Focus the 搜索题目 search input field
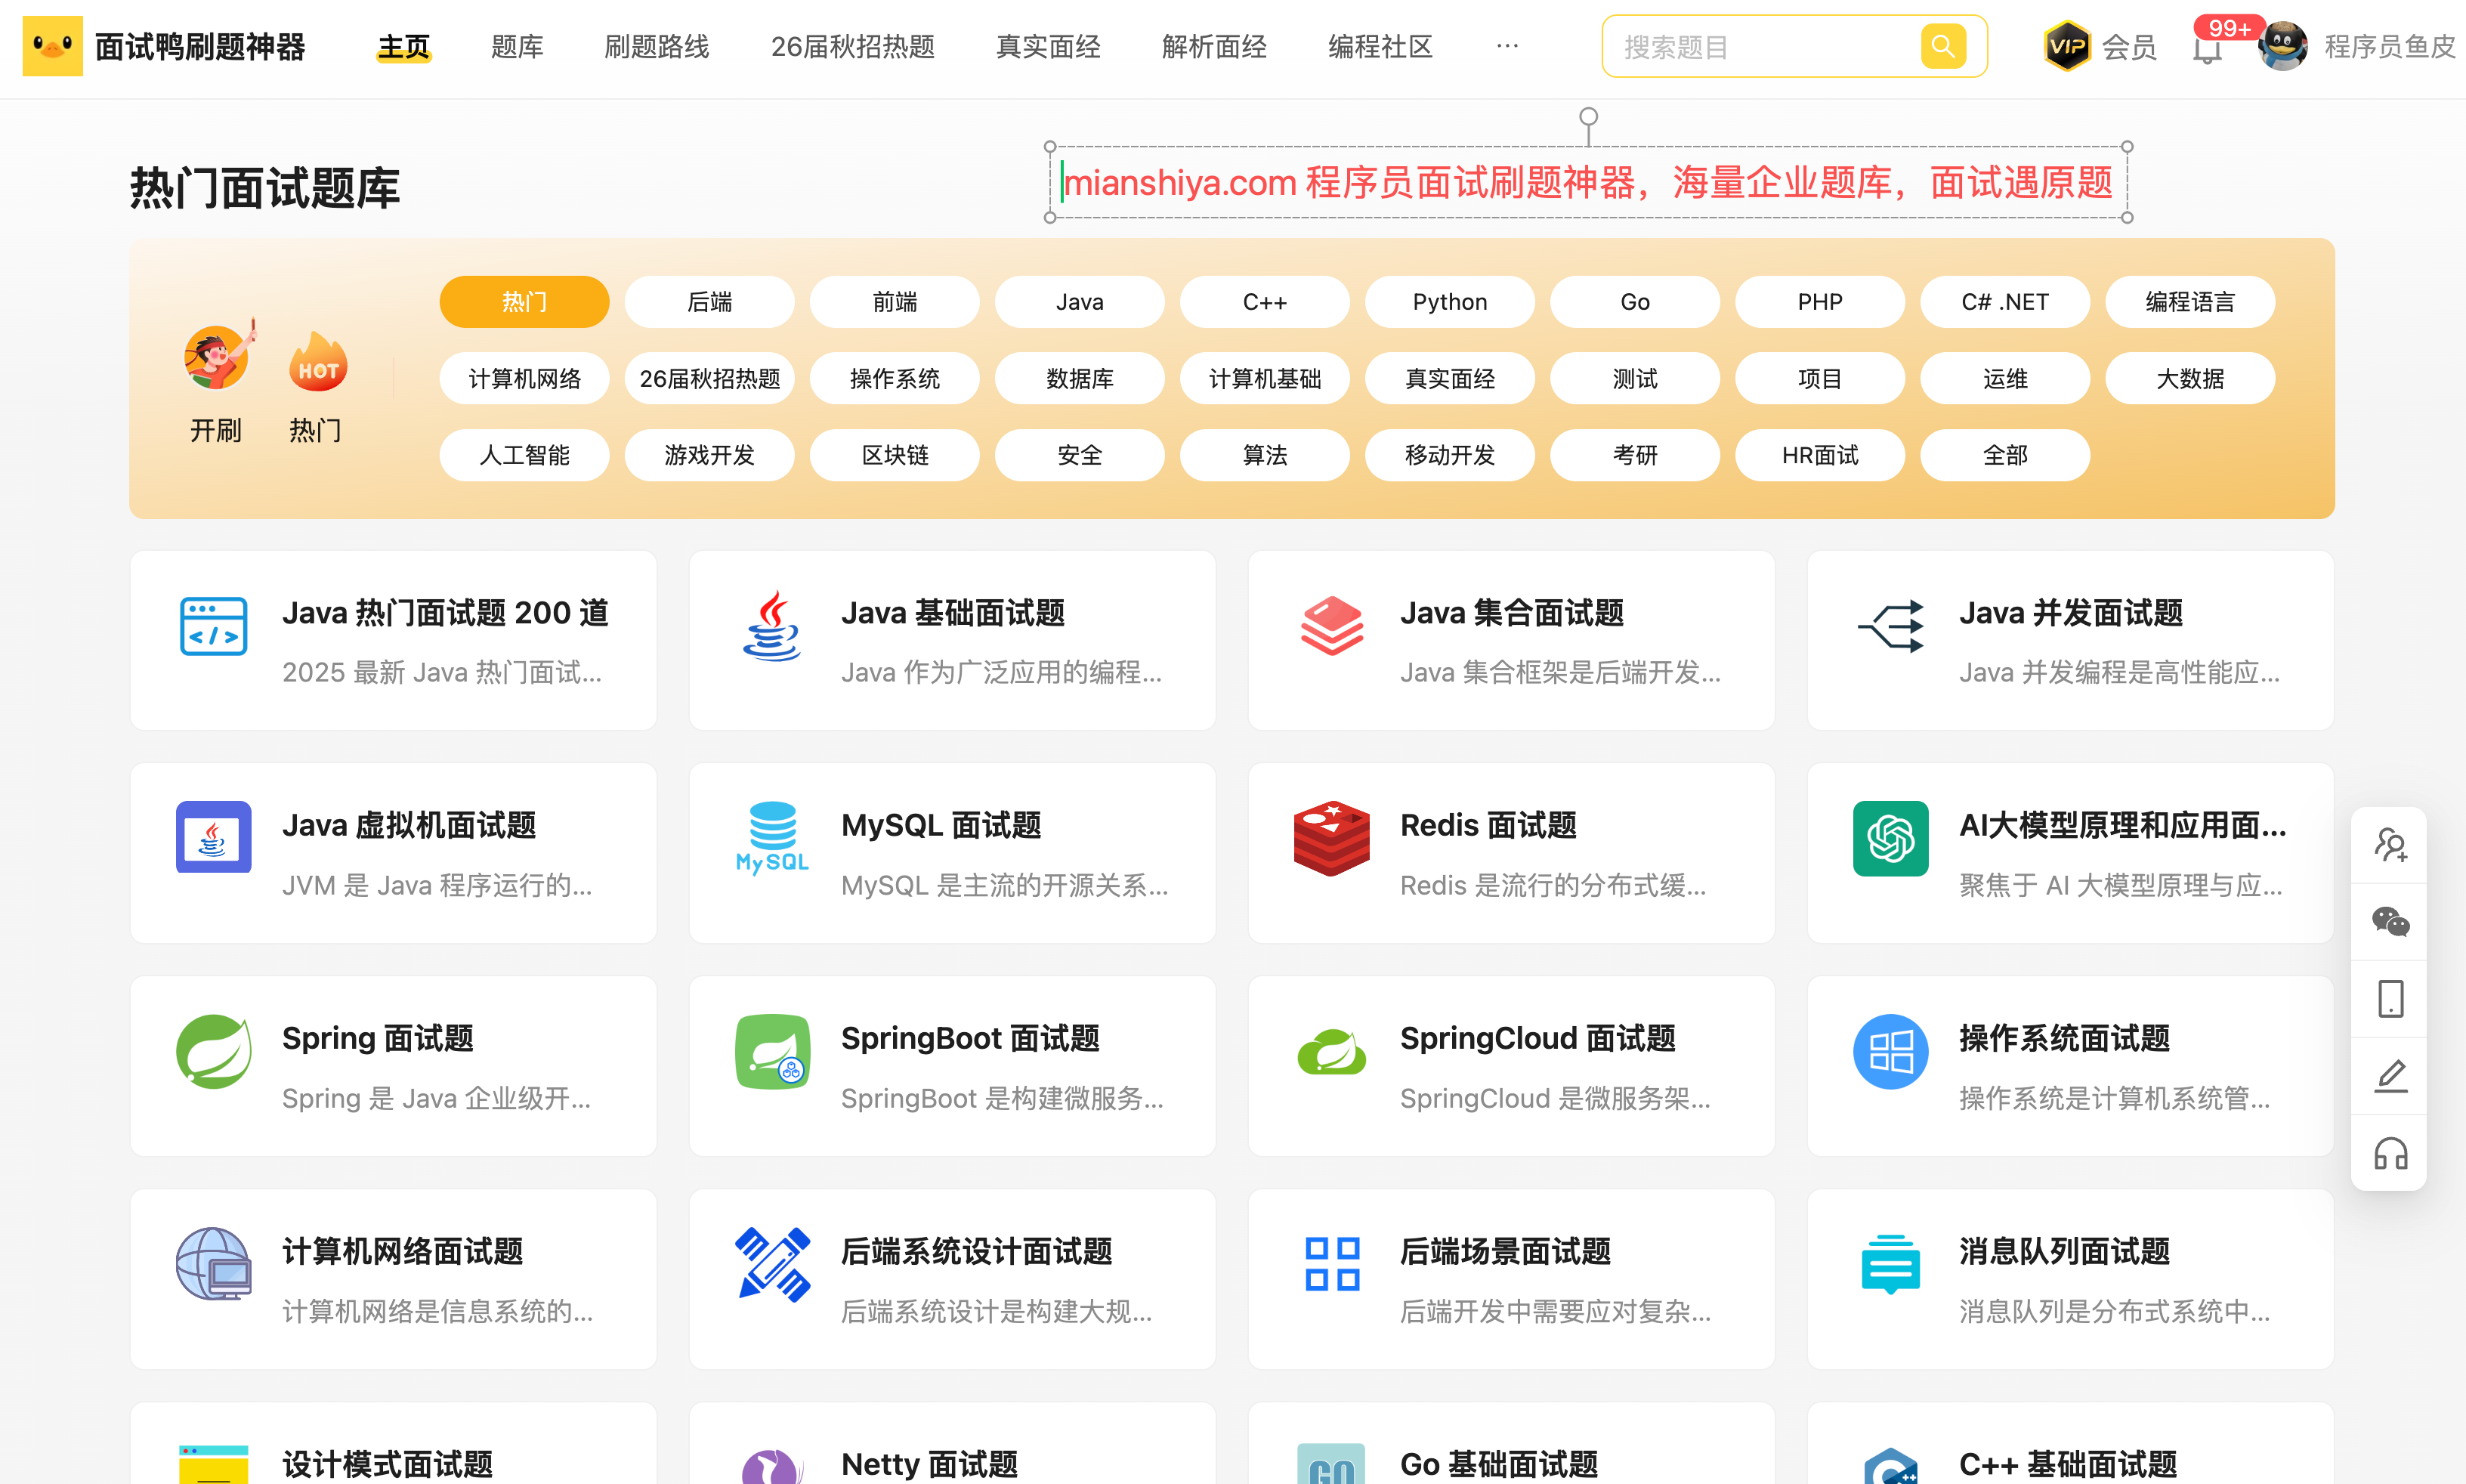The height and width of the screenshot is (1484, 2466). click(x=1760, y=46)
